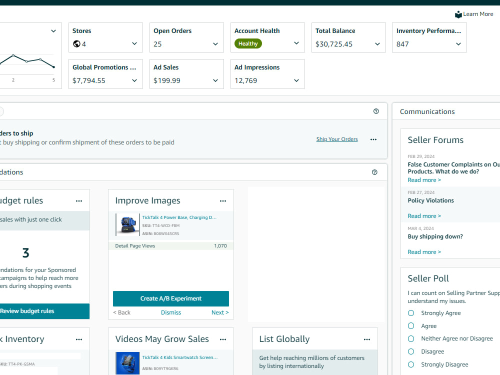
Task: Open the ellipsis menu on the budget rules card
Action: [78, 200]
